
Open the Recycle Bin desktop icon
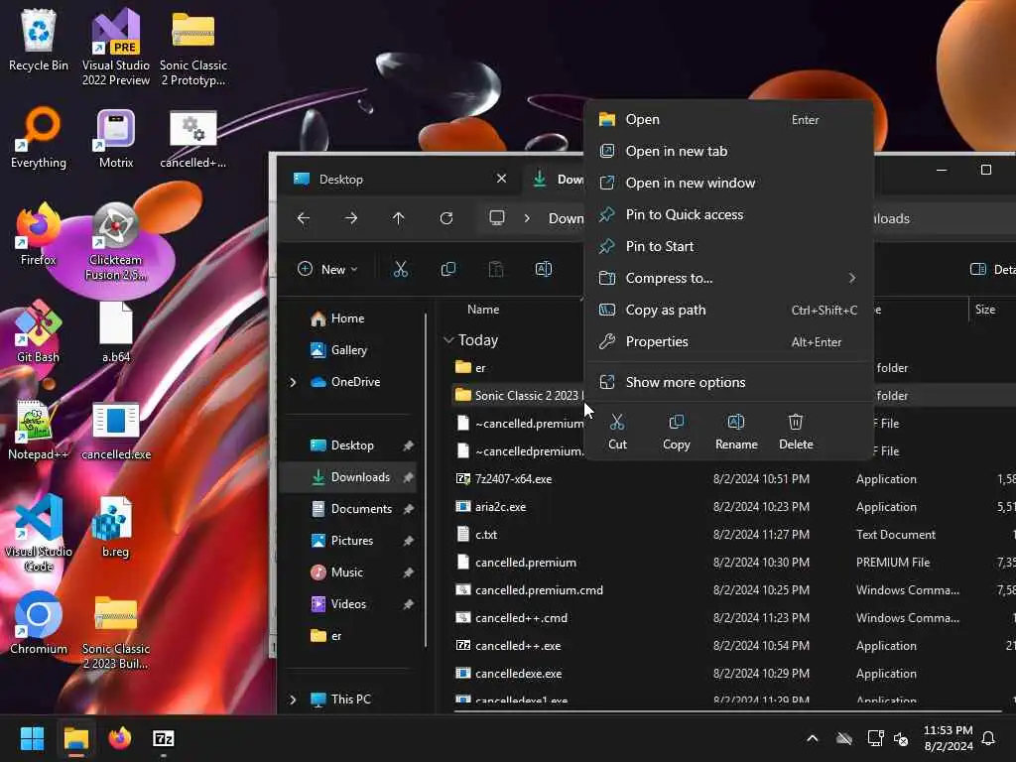pyautogui.click(x=39, y=40)
